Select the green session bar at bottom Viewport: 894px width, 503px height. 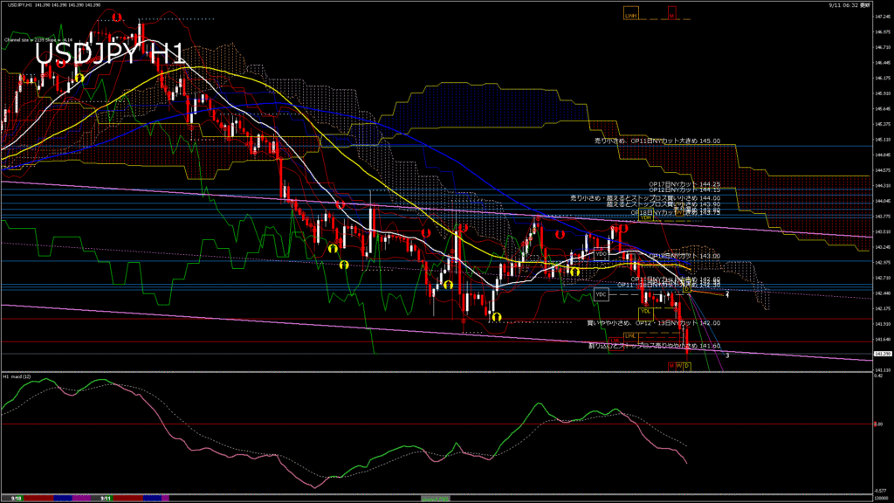[x=437, y=498]
